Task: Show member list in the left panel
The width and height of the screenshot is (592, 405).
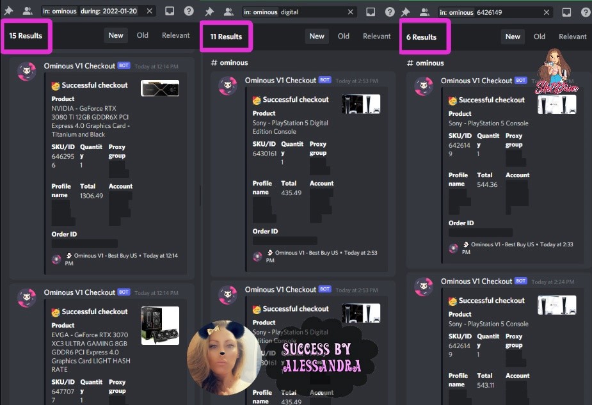Action: coord(27,11)
